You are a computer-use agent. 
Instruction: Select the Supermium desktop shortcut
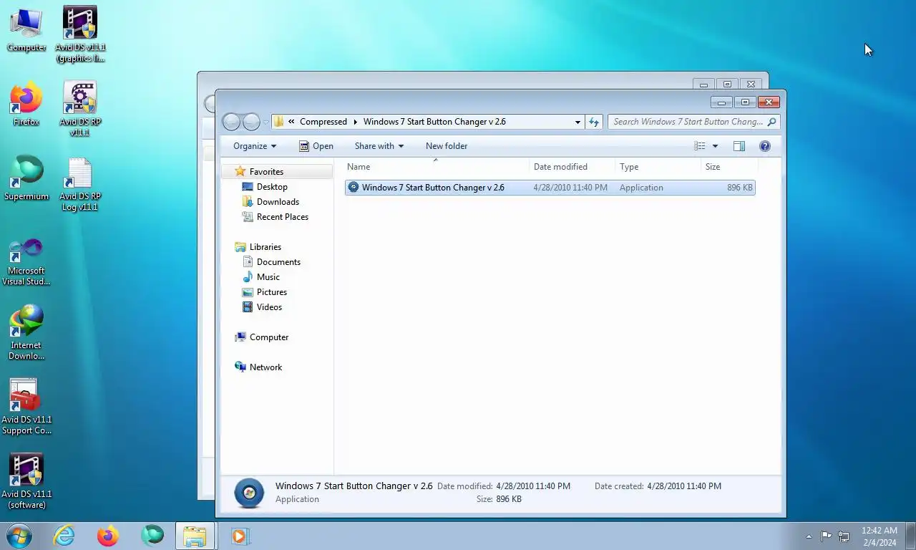pyautogui.click(x=26, y=179)
